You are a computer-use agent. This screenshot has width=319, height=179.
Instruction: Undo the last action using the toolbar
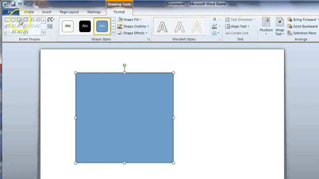pyautogui.click(x=20, y=4)
